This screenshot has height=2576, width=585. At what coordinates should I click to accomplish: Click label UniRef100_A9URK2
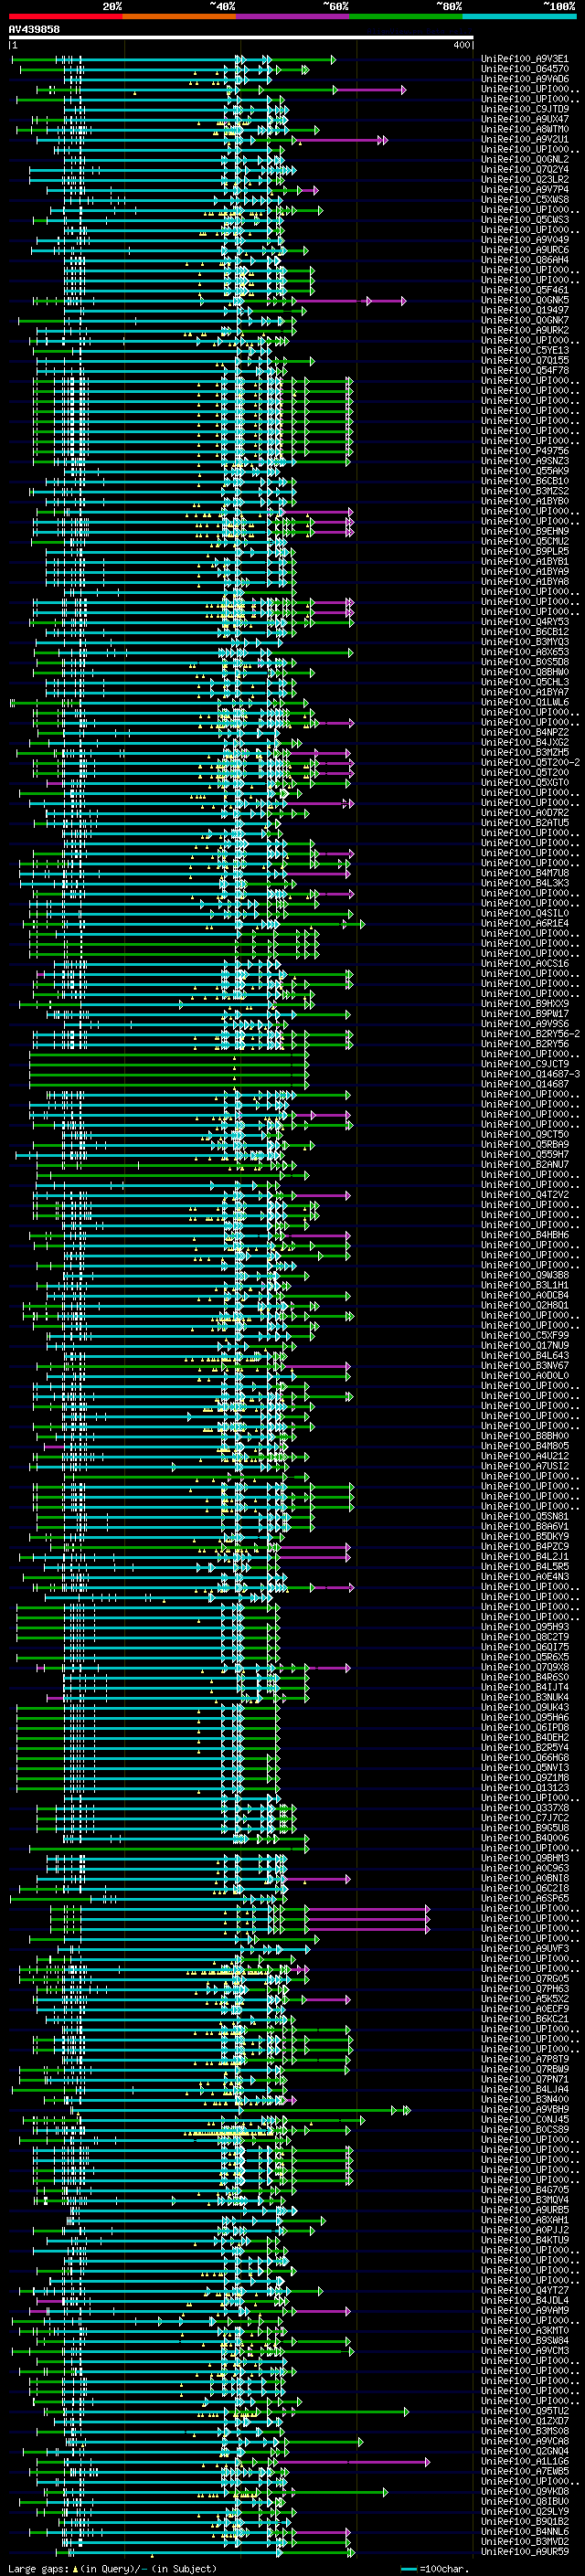[525, 330]
